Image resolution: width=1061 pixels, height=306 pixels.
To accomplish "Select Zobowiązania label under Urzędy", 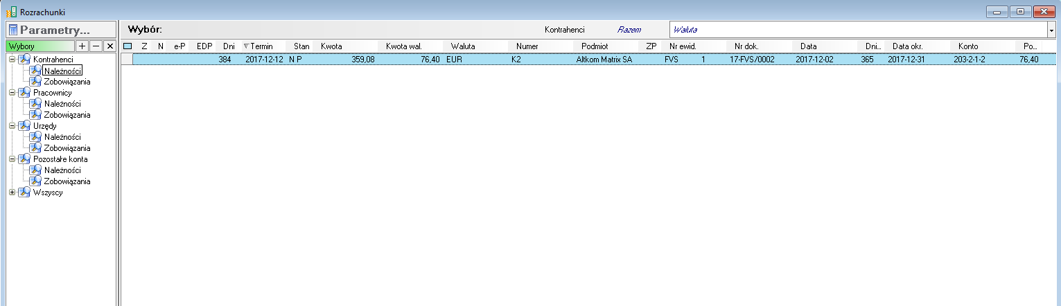I will pyautogui.click(x=67, y=148).
